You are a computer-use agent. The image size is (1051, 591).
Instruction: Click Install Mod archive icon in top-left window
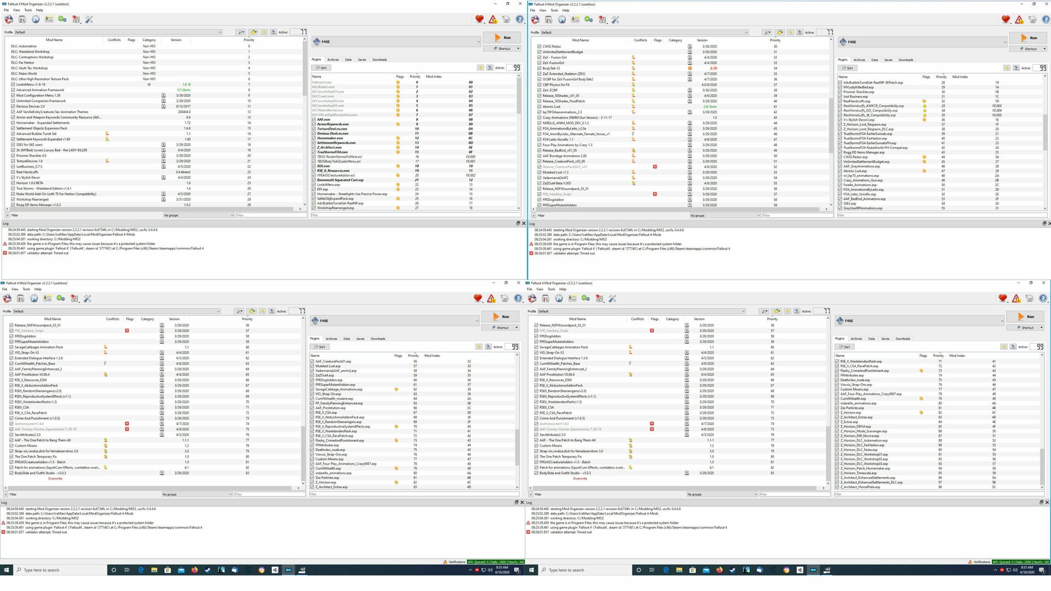[x=22, y=20]
